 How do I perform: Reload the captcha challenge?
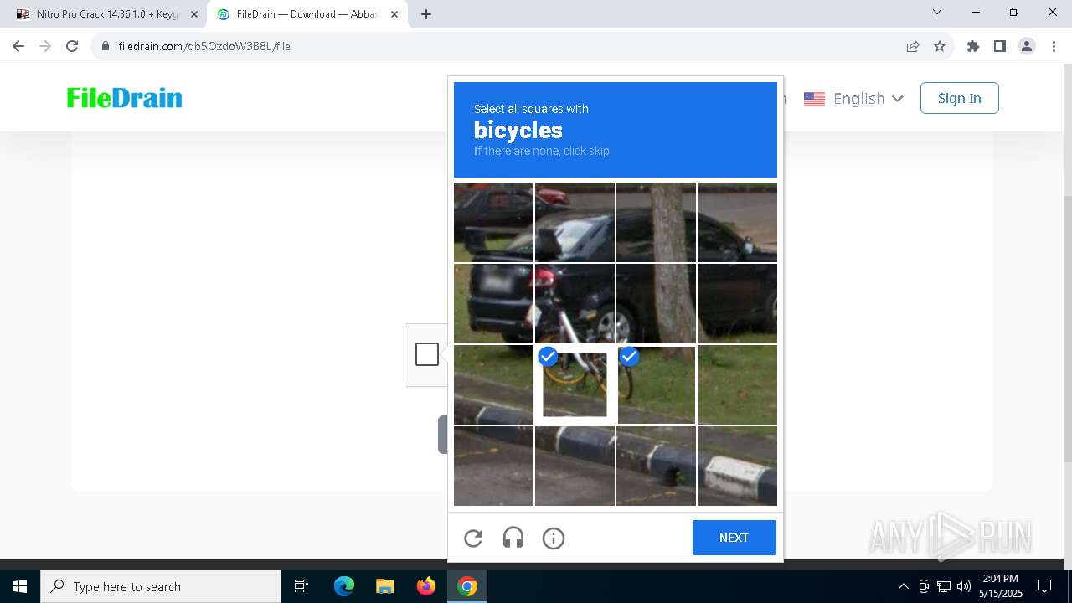(x=473, y=539)
